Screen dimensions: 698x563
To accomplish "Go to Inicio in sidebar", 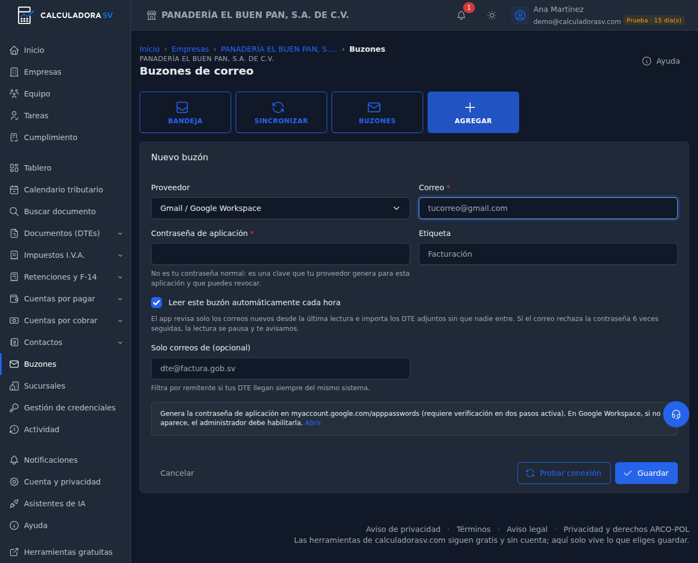I will (x=65, y=50).
